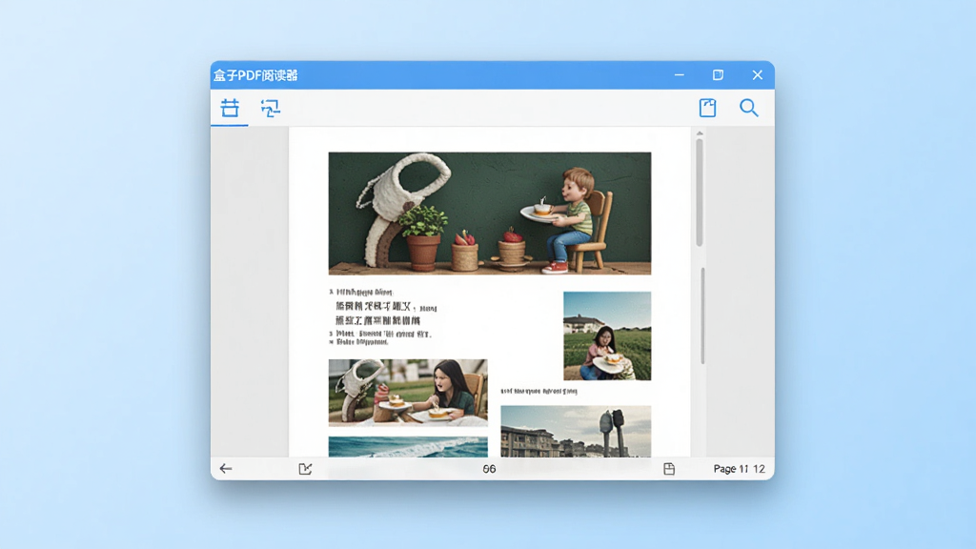Click the "Page 11 12" indicator
The height and width of the screenshot is (549, 976).
(x=739, y=469)
